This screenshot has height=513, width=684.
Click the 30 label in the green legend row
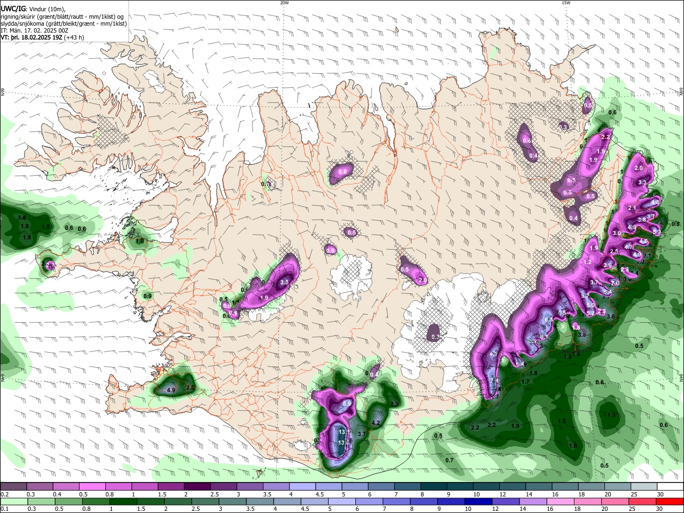pyautogui.click(x=660, y=509)
